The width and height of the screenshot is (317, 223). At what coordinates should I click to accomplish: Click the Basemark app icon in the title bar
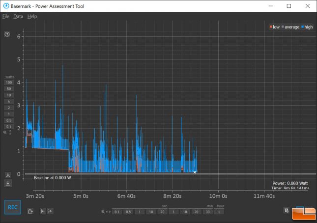6,6
